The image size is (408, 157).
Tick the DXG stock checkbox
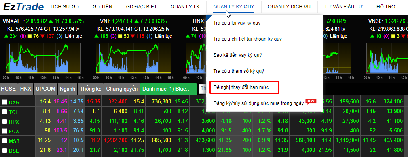coord(5,102)
